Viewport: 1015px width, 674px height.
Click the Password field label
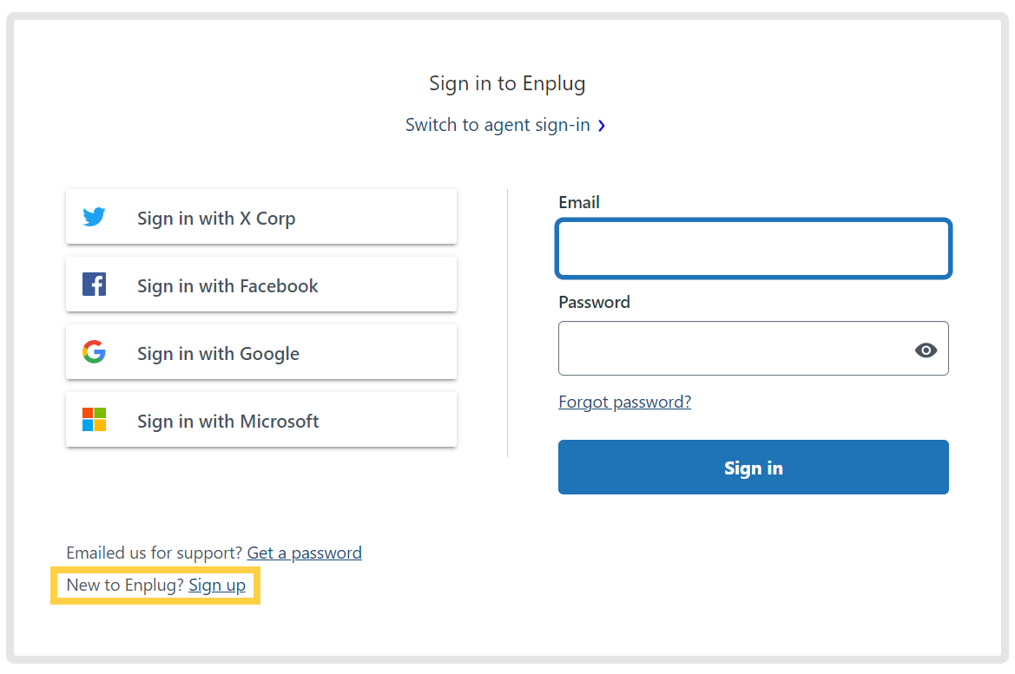point(594,302)
